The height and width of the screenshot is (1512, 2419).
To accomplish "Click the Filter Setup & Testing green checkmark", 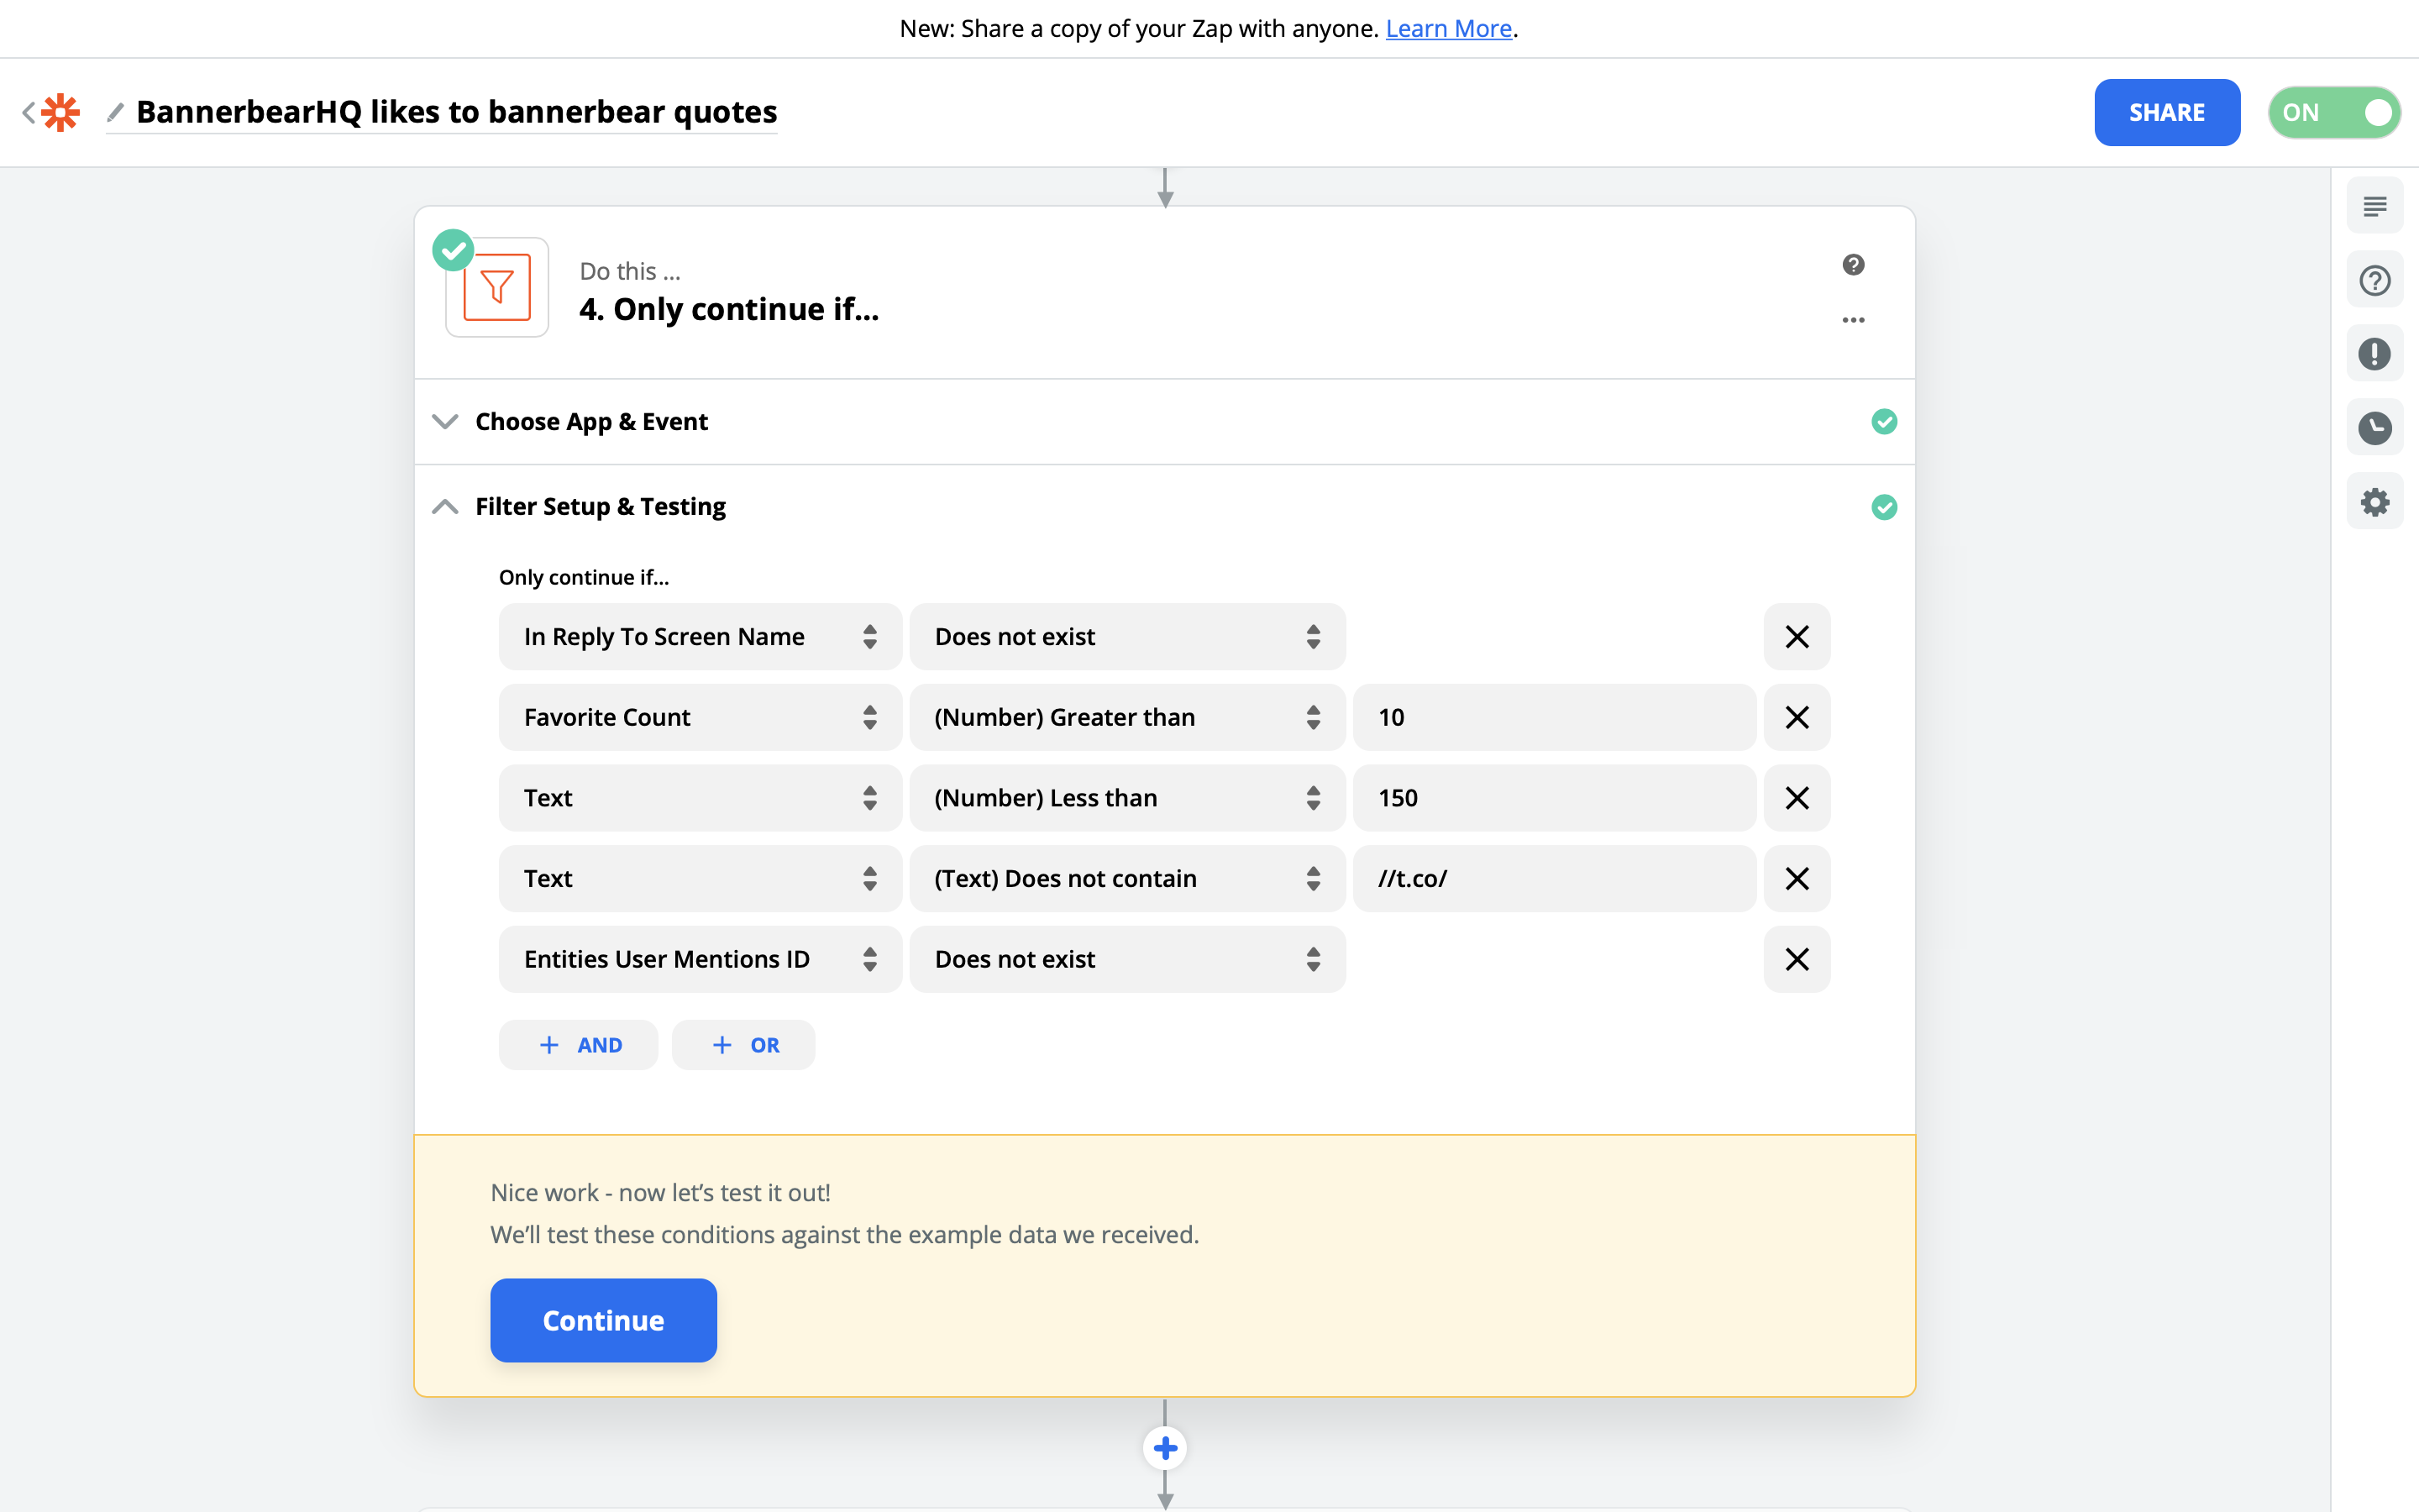I will [1884, 507].
